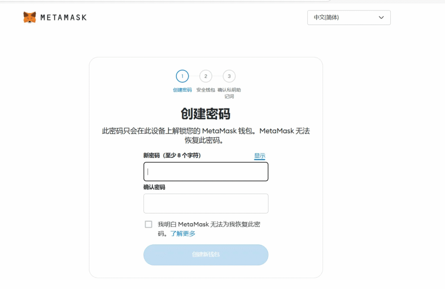Click the 确认密码 field label
Viewport: 445px width, 289px height.
tap(154, 187)
